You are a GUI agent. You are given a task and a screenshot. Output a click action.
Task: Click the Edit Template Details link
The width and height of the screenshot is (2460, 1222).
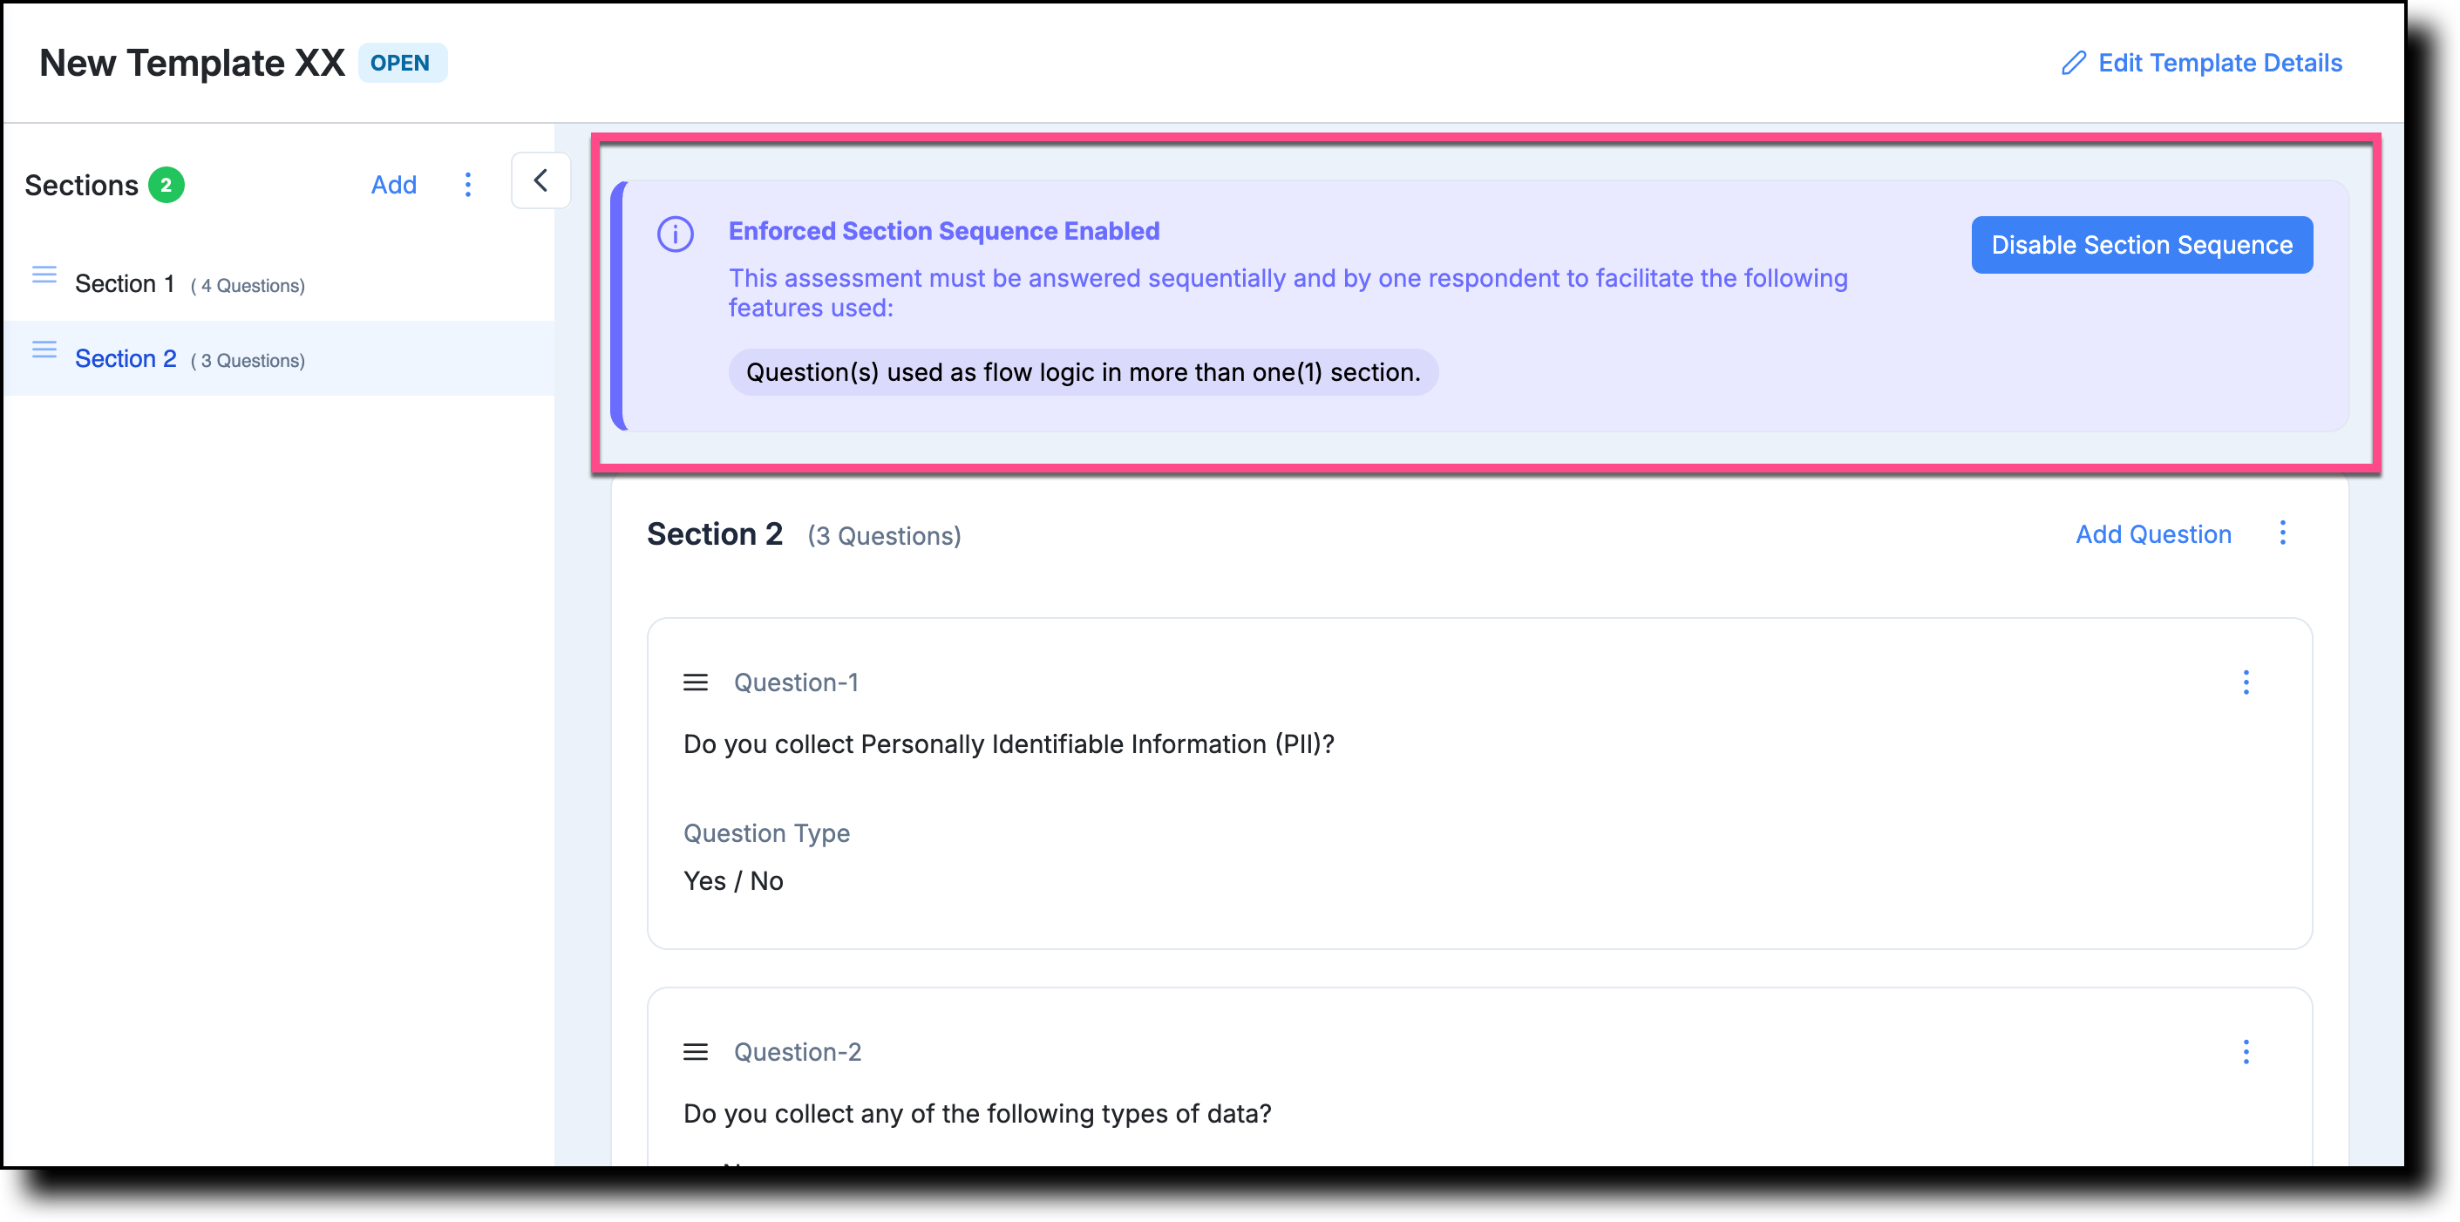(2219, 63)
